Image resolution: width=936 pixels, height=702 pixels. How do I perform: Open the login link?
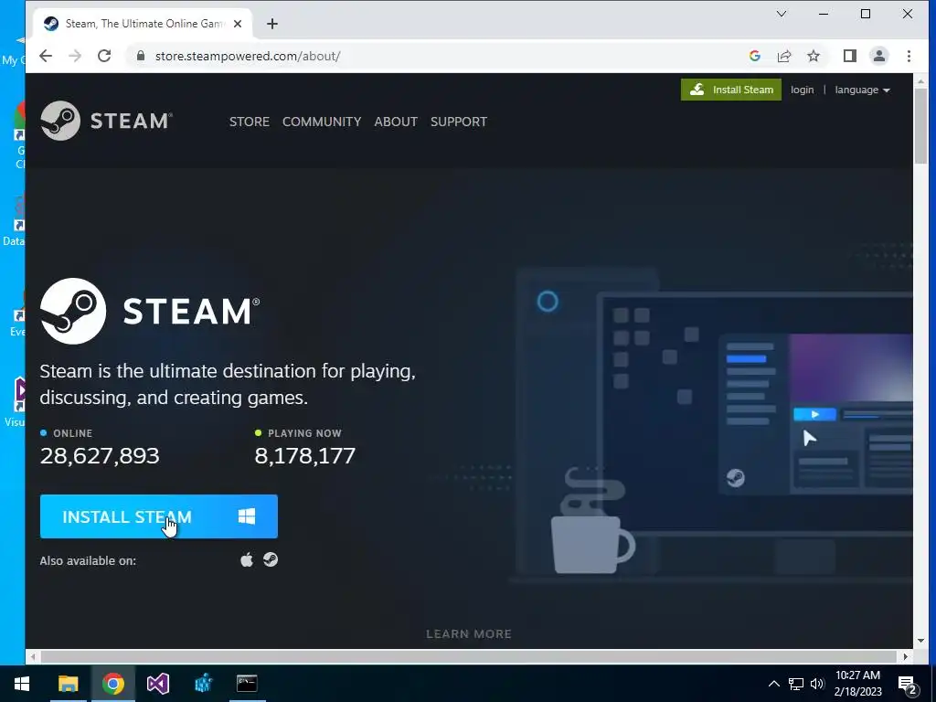(x=802, y=90)
